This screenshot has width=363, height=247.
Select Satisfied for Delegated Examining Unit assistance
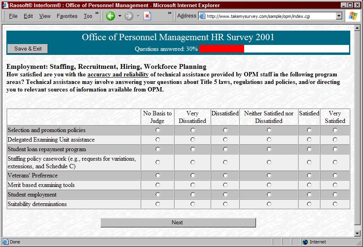pyautogui.click(x=309, y=140)
